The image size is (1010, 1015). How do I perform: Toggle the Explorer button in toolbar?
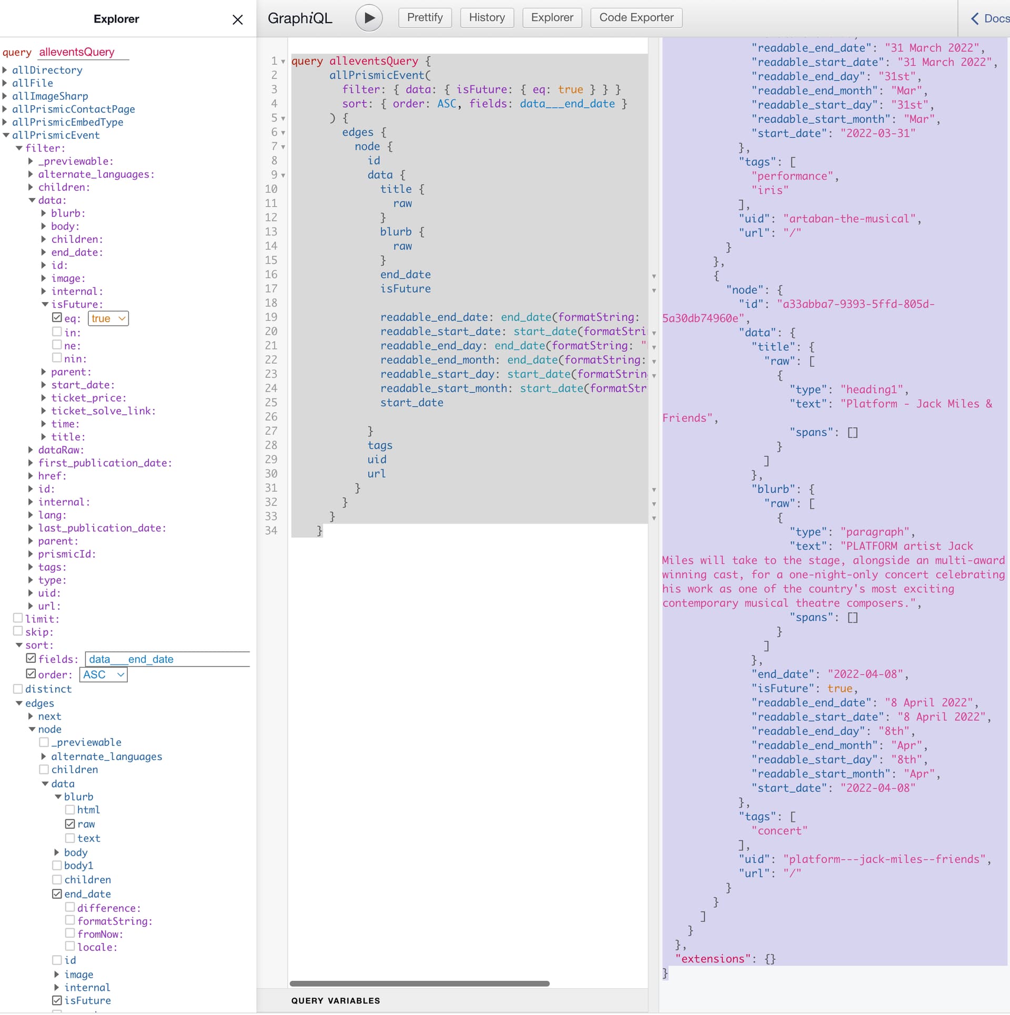click(552, 18)
